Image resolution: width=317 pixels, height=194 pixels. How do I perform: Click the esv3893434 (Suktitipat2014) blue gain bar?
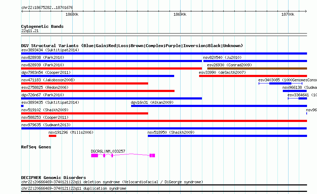(164, 53)
